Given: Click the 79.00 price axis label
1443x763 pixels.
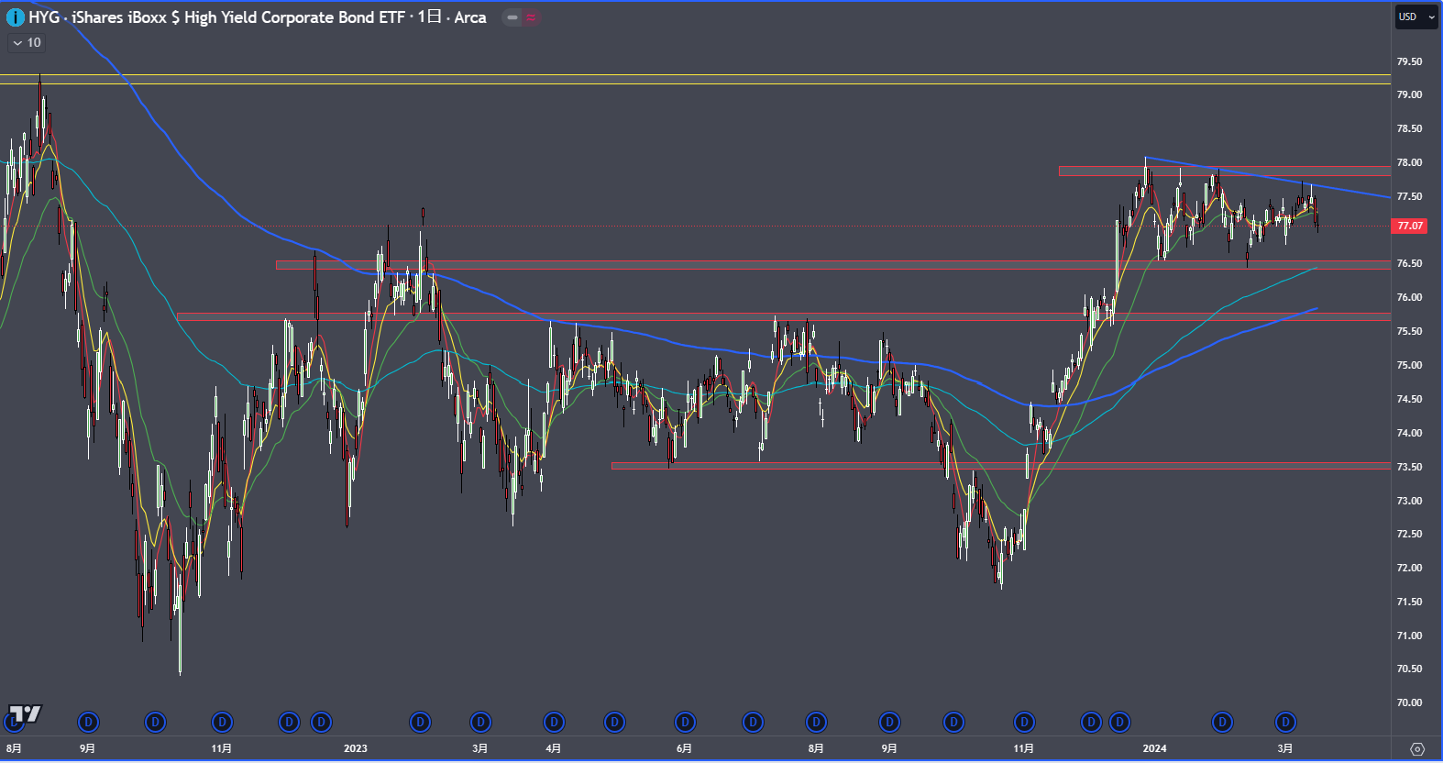Looking at the screenshot, I should [x=1409, y=94].
